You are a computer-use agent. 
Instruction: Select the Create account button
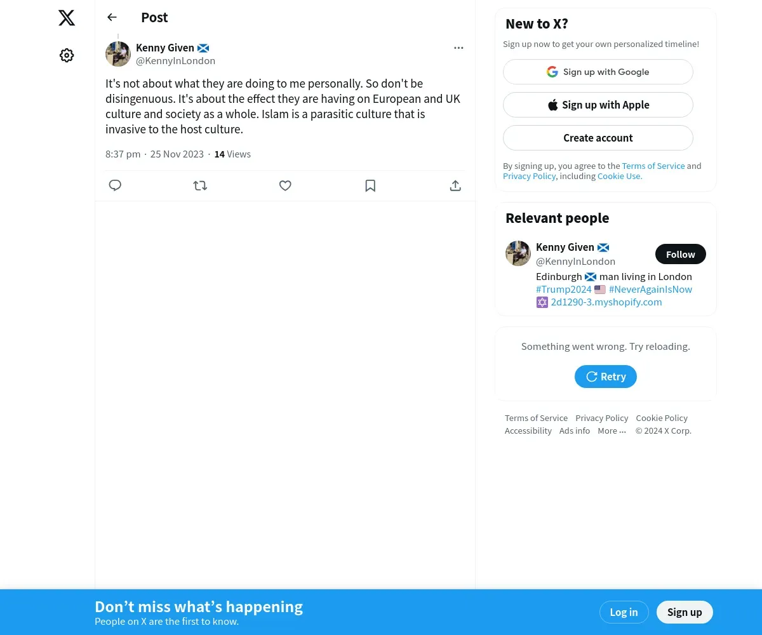point(598,138)
